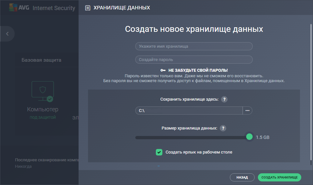Click the НЕ ЗАБУДЬТЕ СВОЙ ПАРОЛЬ! warning text

(x=198, y=70)
